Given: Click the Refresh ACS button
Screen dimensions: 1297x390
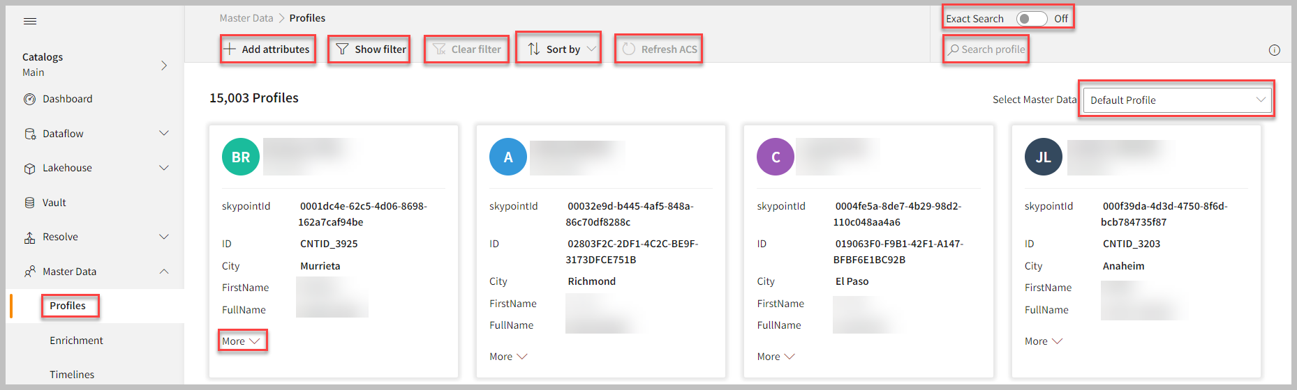Looking at the screenshot, I should pyautogui.click(x=658, y=49).
